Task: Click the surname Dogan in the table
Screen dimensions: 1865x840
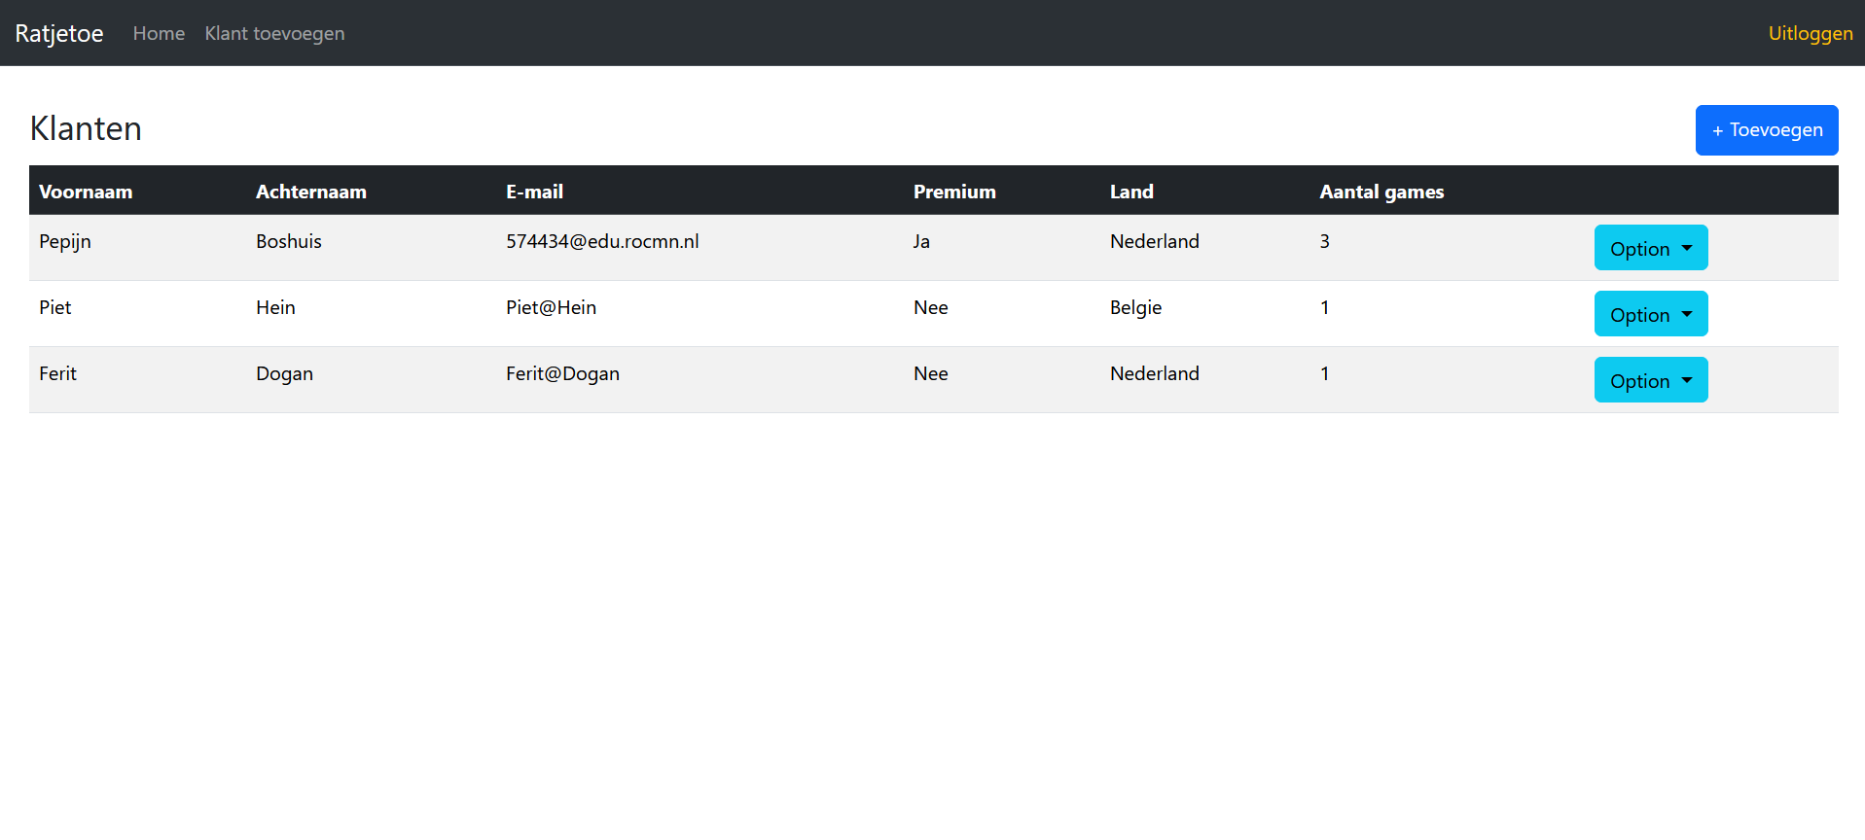Action: [x=284, y=374]
